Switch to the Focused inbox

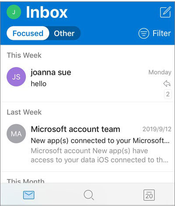pyautogui.click(x=28, y=33)
